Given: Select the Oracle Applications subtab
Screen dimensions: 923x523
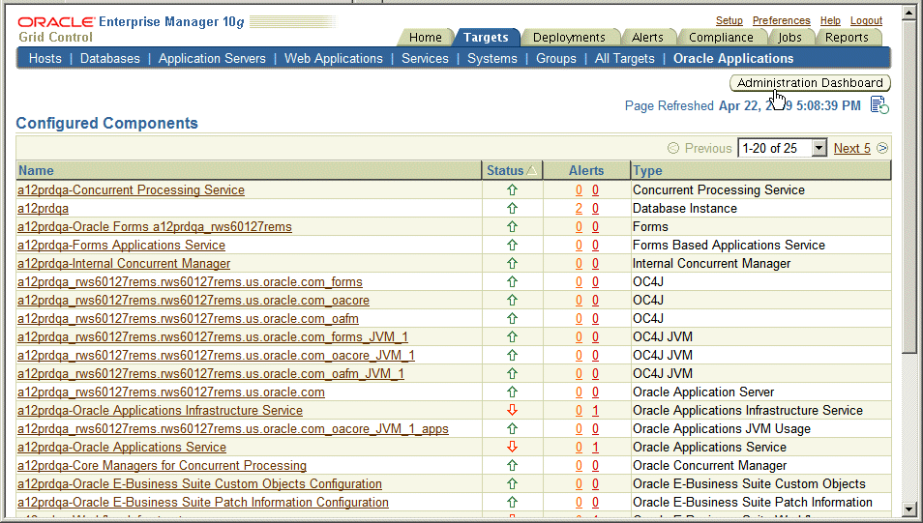Looking at the screenshot, I should (x=733, y=58).
